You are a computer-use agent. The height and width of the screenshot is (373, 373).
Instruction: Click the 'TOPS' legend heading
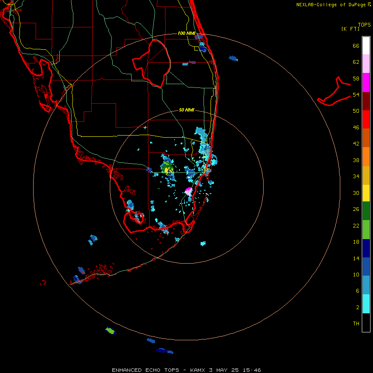(x=364, y=25)
